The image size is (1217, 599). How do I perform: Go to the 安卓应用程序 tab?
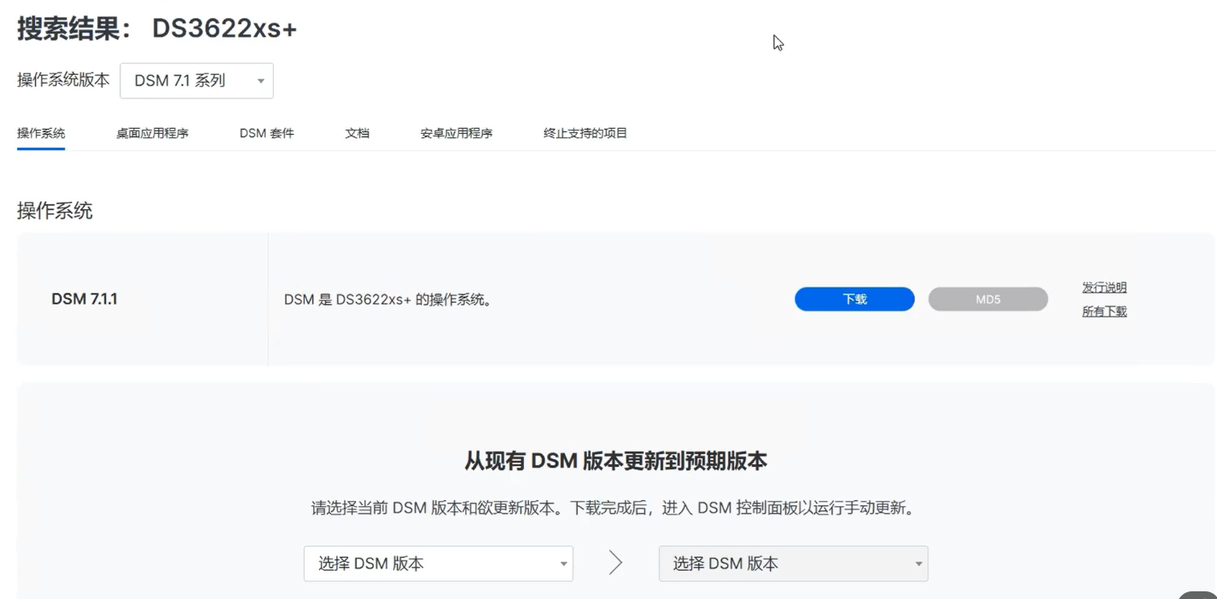coord(456,133)
